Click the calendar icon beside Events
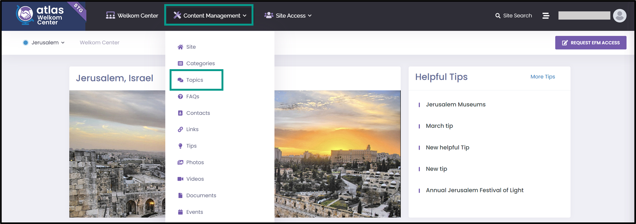Image resolution: width=636 pixels, height=224 pixels. coord(180,212)
